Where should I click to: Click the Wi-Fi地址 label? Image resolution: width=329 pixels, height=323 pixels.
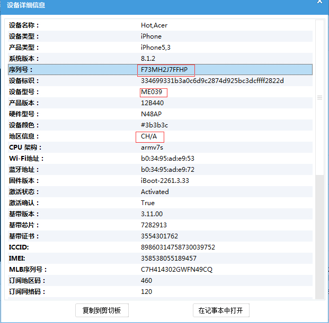coord(26,159)
